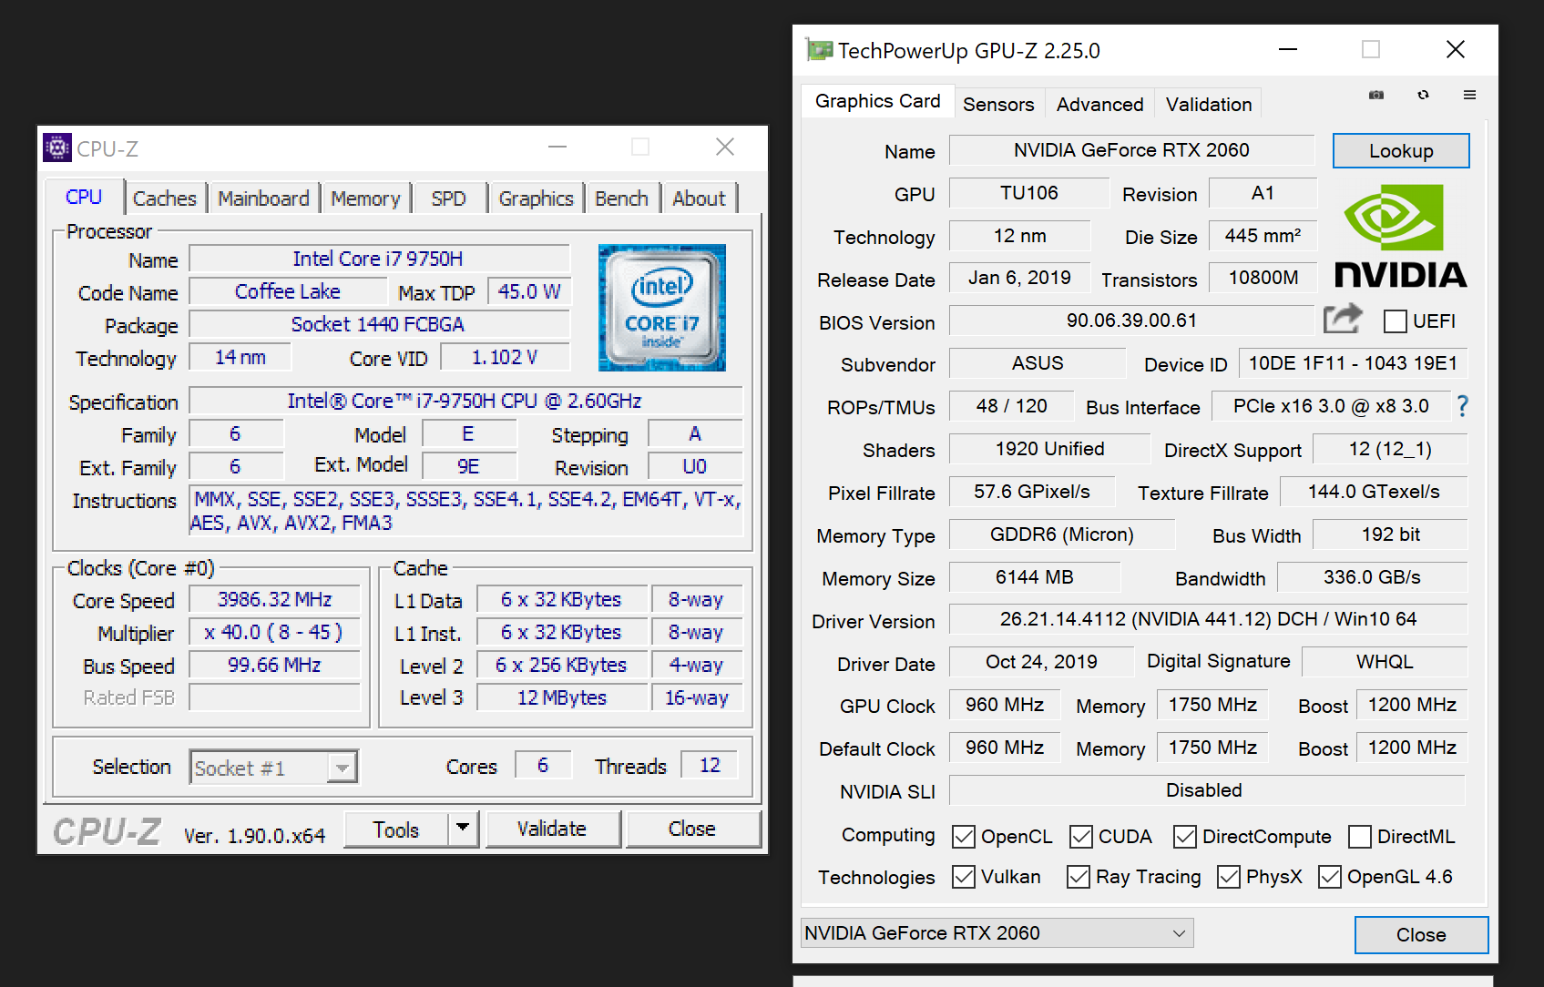Toggle the UEFI checkbox
The height and width of the screenshot is (987, 1544).
1395,321
